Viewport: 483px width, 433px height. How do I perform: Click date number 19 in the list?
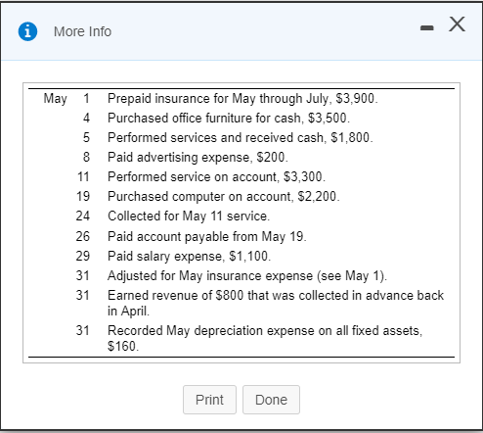pos(83,196)
